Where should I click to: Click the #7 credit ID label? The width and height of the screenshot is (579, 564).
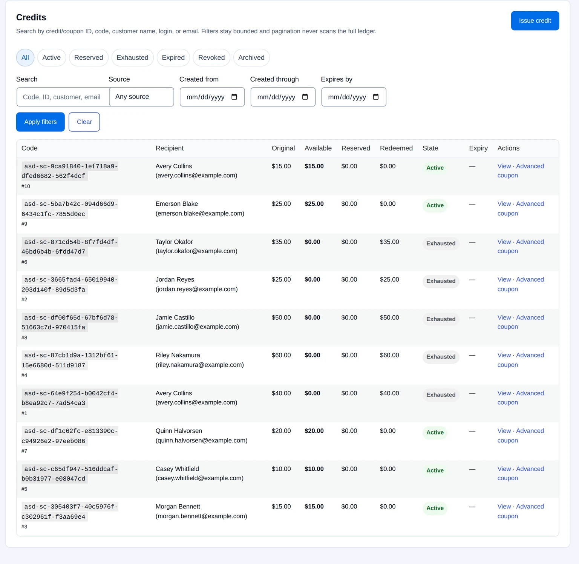[x=25, y=451]
